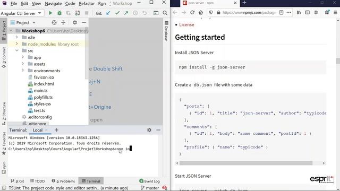
Task: Start the Debug bug icon
Action: pos(59,13)
